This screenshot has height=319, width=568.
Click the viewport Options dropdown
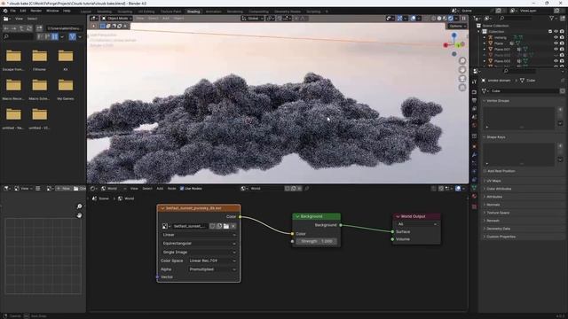click(x=457, y=26)
